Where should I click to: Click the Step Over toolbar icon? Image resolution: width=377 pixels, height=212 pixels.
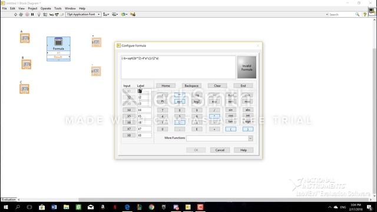57,14
